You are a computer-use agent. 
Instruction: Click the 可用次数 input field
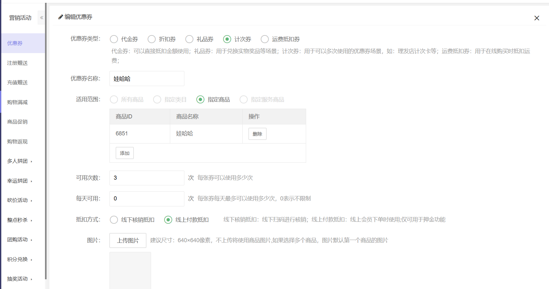tap(147, 178)
